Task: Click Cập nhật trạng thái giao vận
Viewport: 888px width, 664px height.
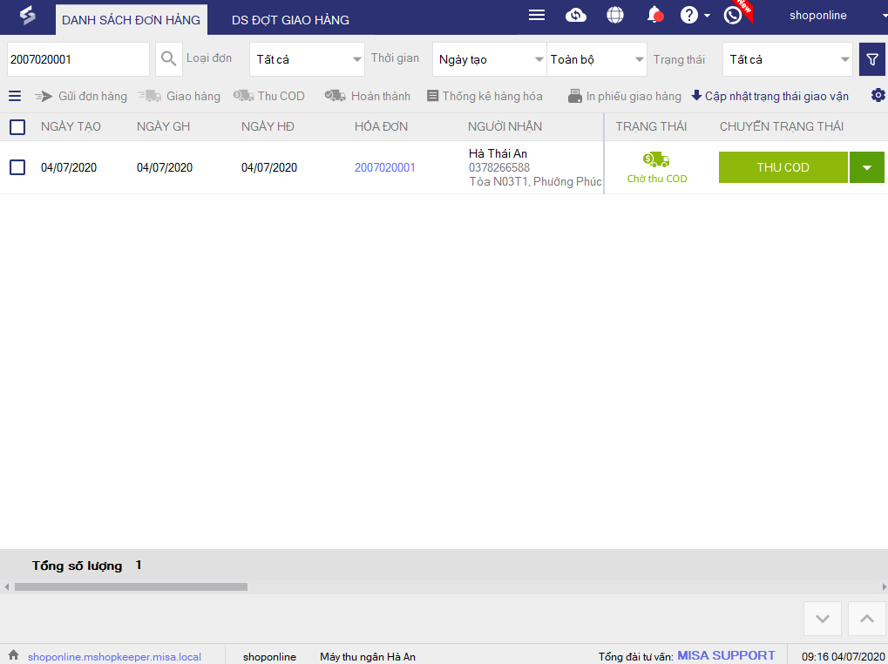Action: (x=770, y=96)
